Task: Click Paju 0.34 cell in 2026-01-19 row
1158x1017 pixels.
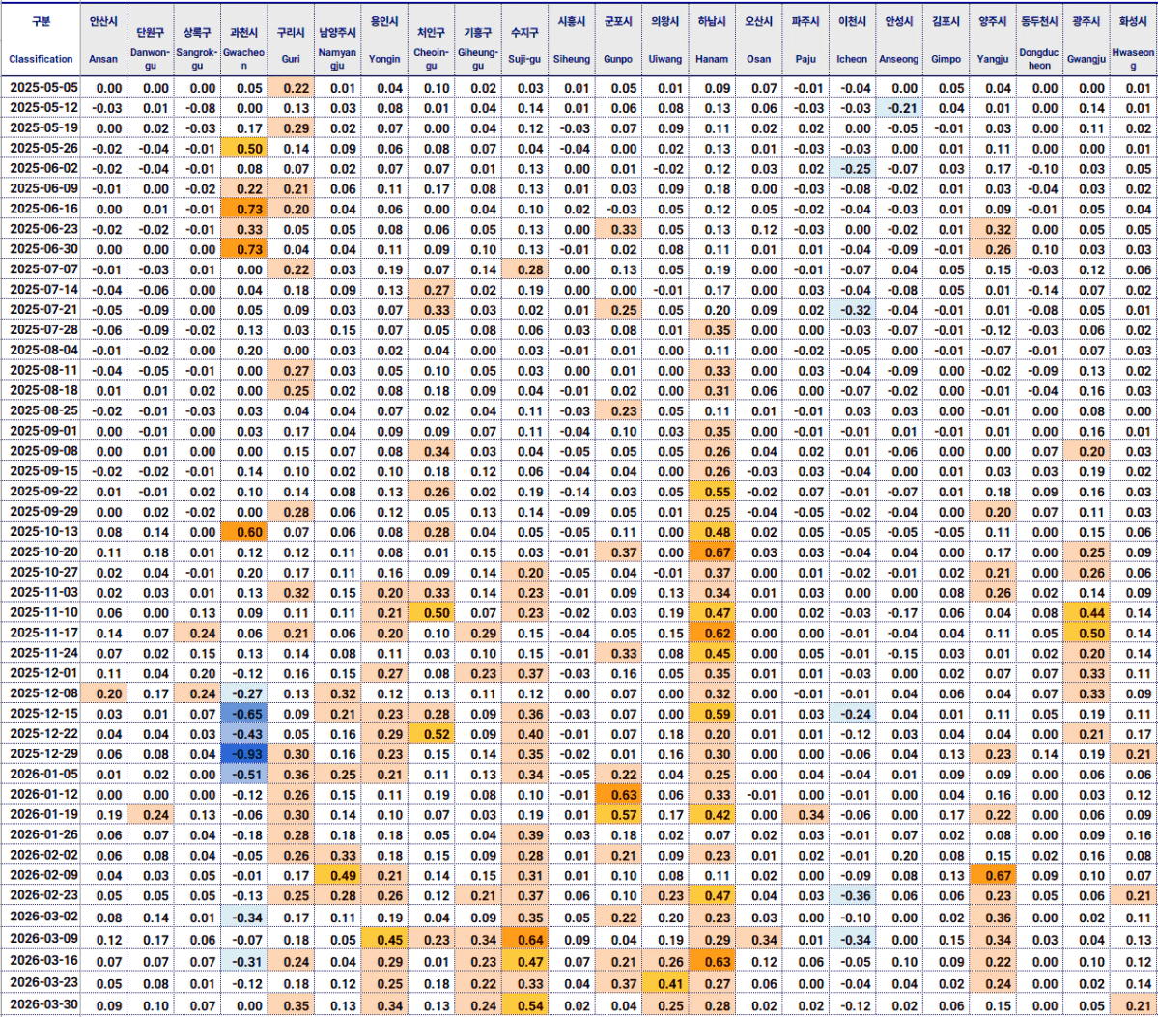Action: point(805,814)
